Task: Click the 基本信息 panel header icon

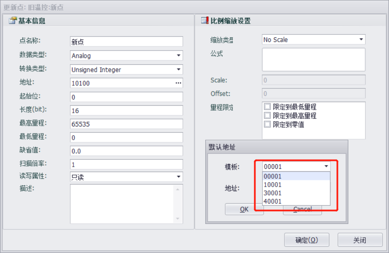Action: pos(12,21)
